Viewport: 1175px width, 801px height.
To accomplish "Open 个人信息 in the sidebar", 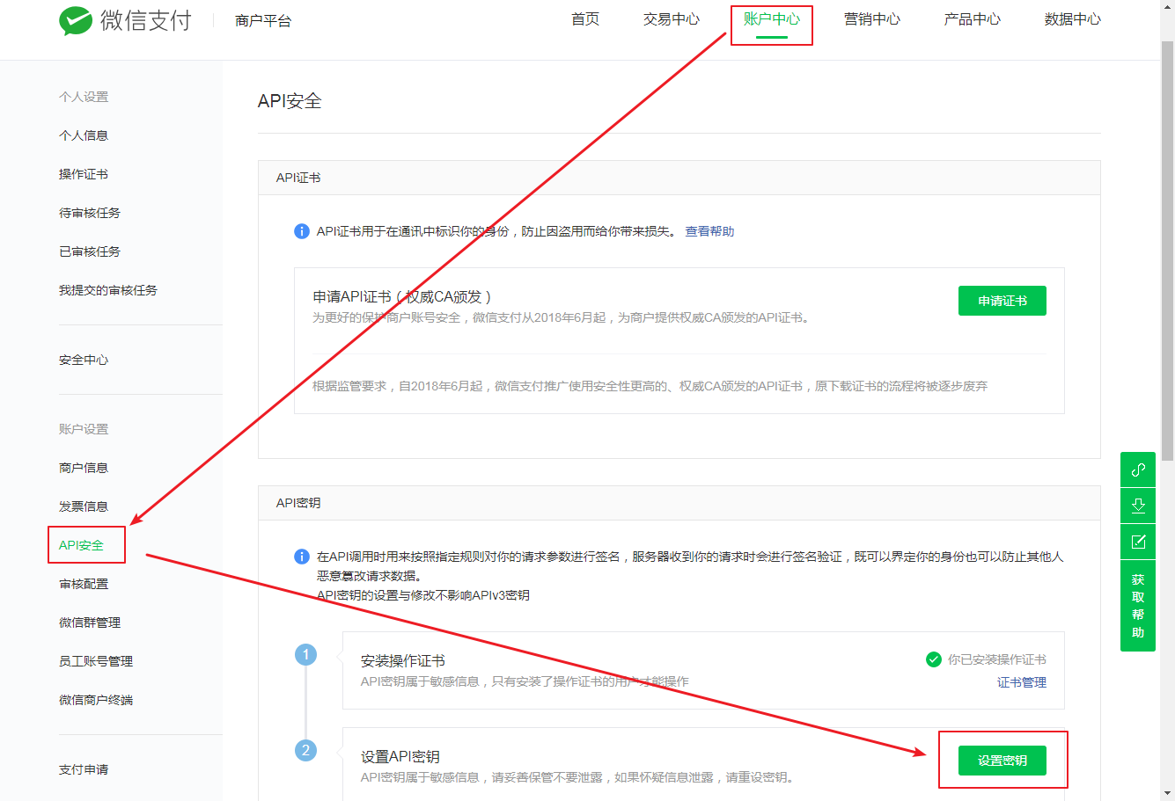I will 84,135.
